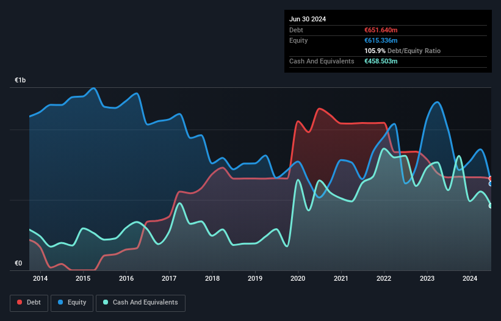Toggle the Equity series legend button
The image size is (501, 321).
(72, 303)
